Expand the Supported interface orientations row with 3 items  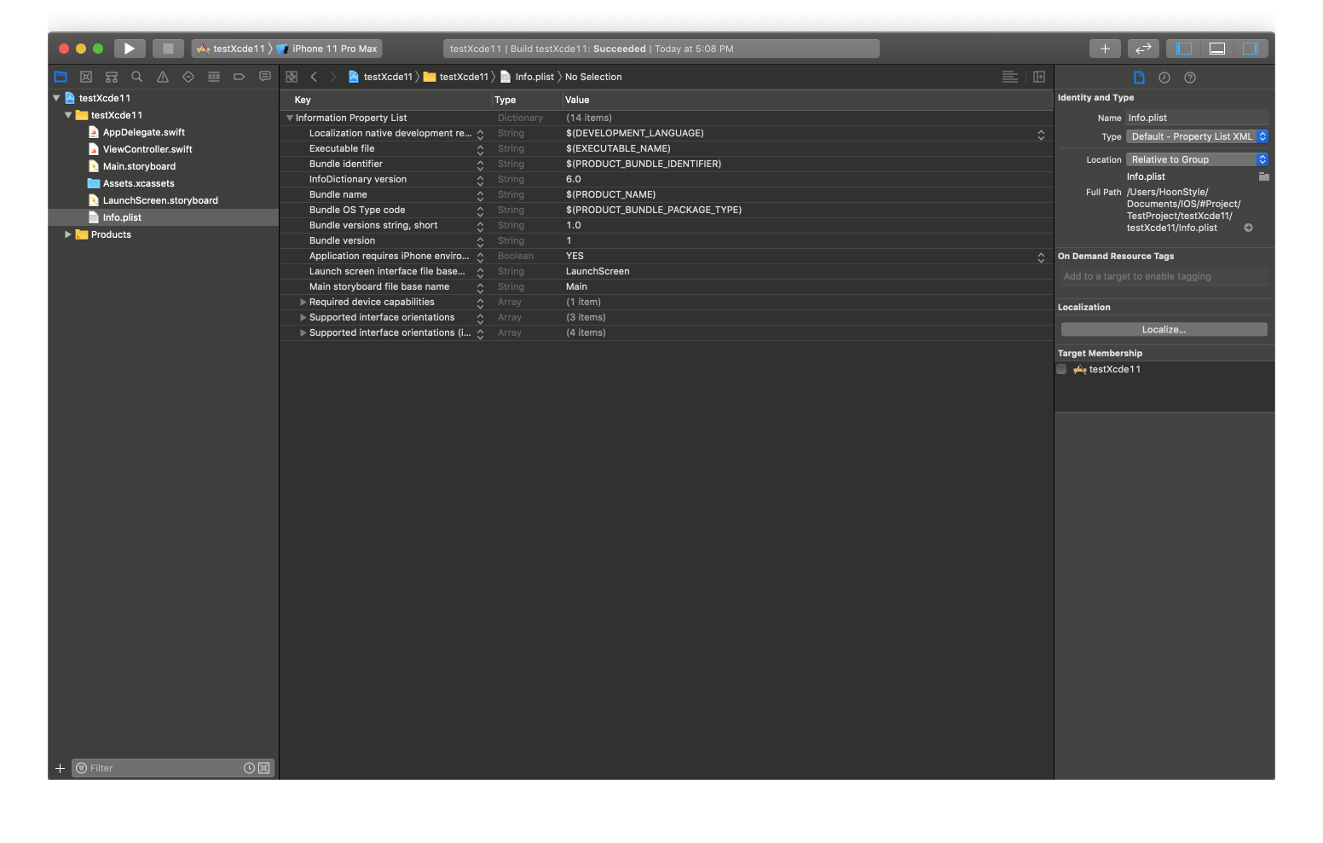click(303, 317)
